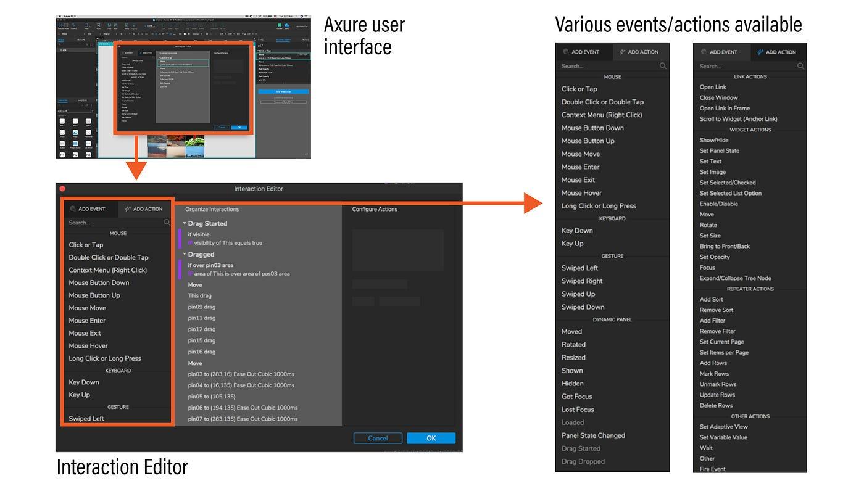Choose the Hidden event
864x486 pixels.
tap(572, 384)
